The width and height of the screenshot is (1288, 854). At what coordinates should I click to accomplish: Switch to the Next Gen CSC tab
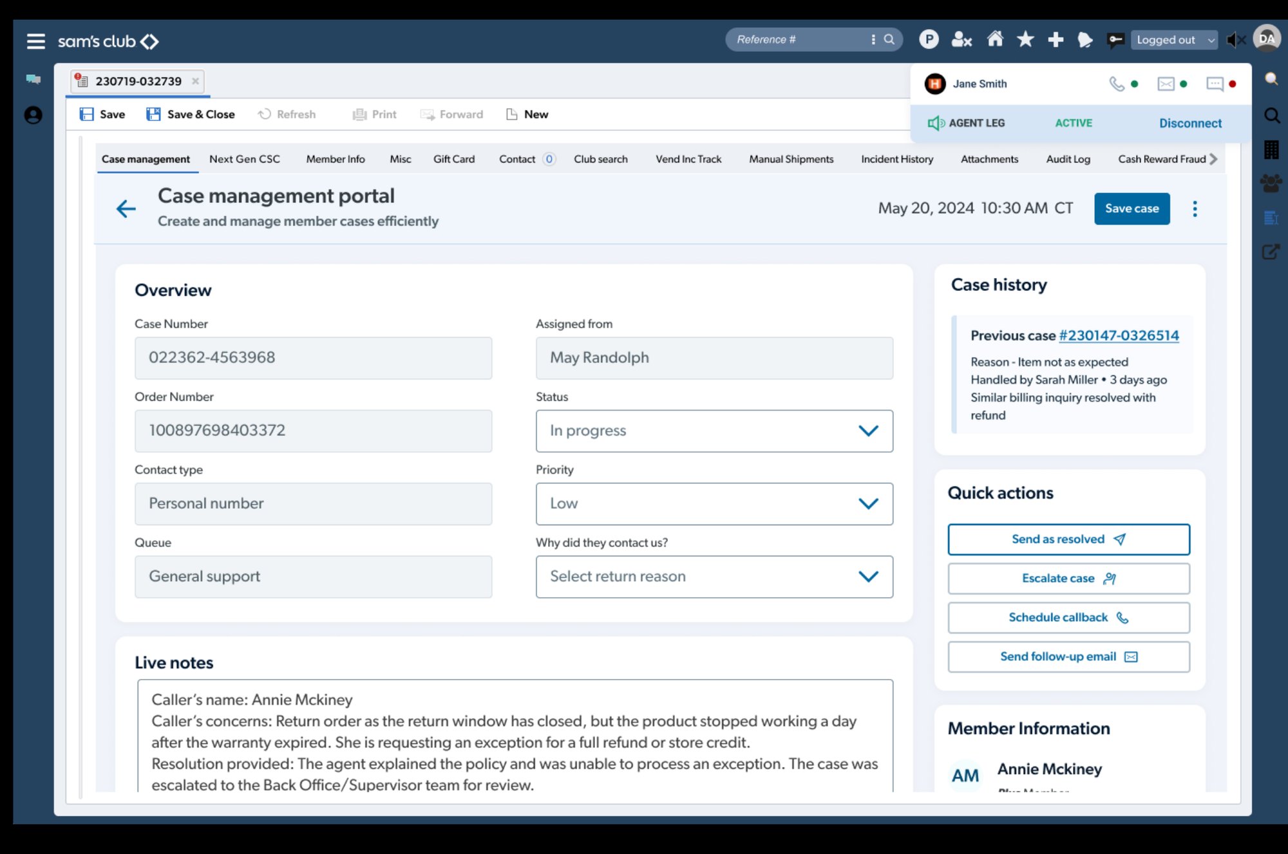tap(245, 159)
